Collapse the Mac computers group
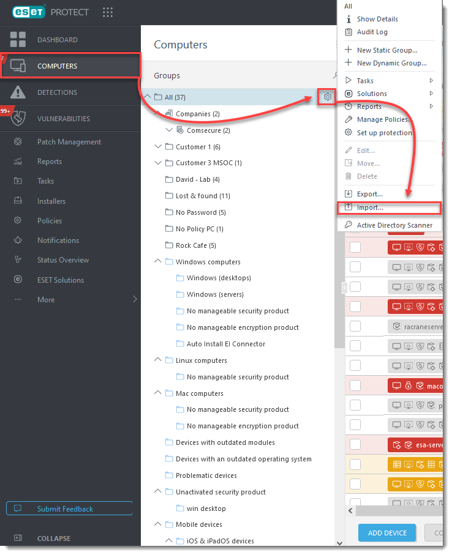This screenshot has width=452, height=555. click(158, 392)
